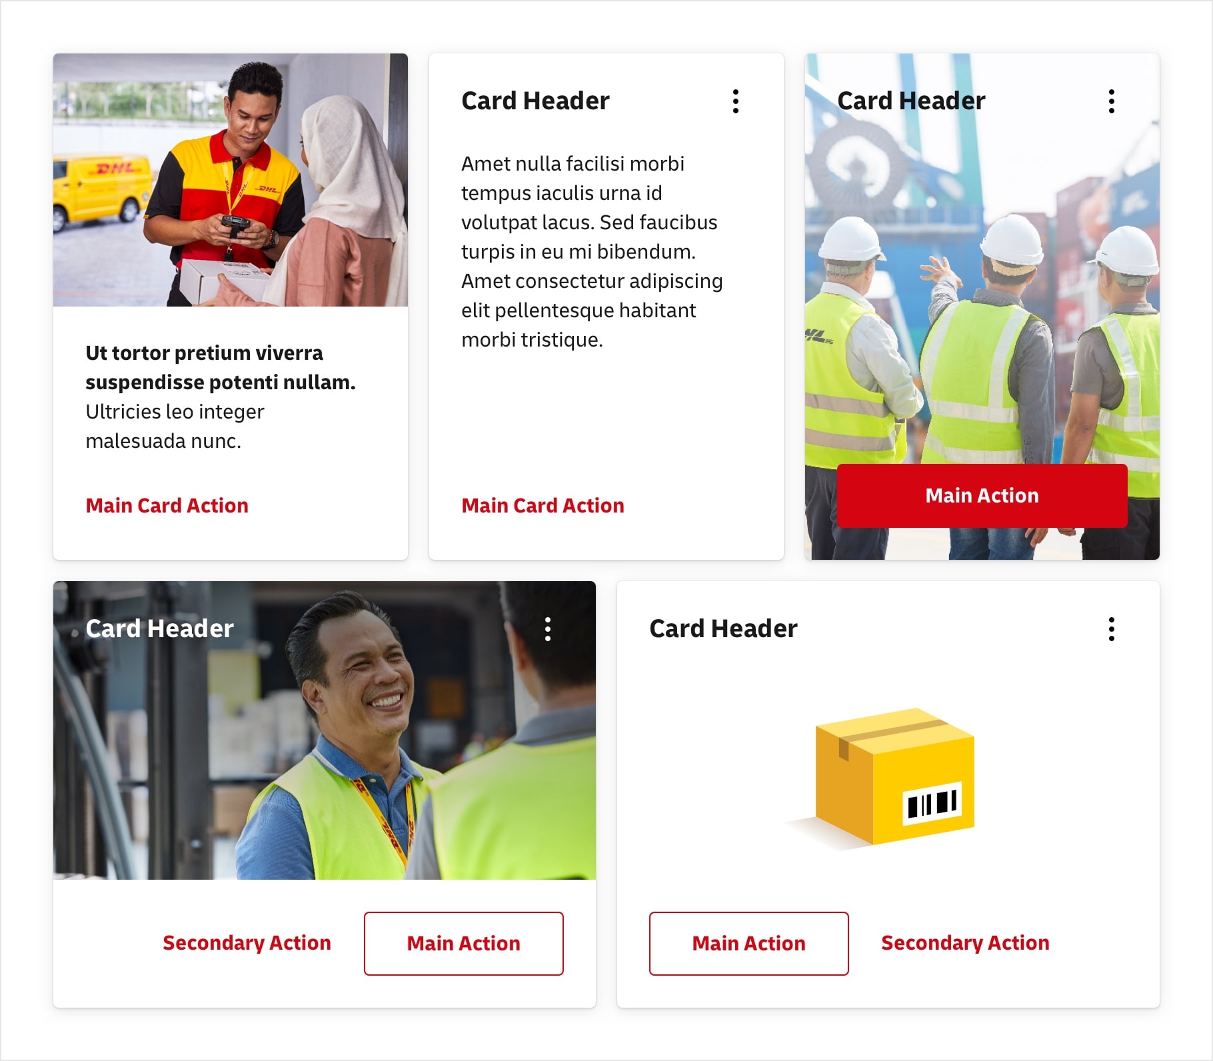Viewport: 1213px width, 1061px height.
Task: Click Main Card Action under courier delivery card
Action: coord(167,505)
